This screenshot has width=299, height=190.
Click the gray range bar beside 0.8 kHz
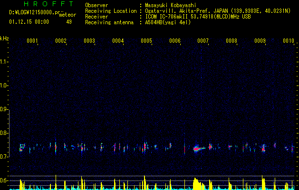click(x=10, y=133)
